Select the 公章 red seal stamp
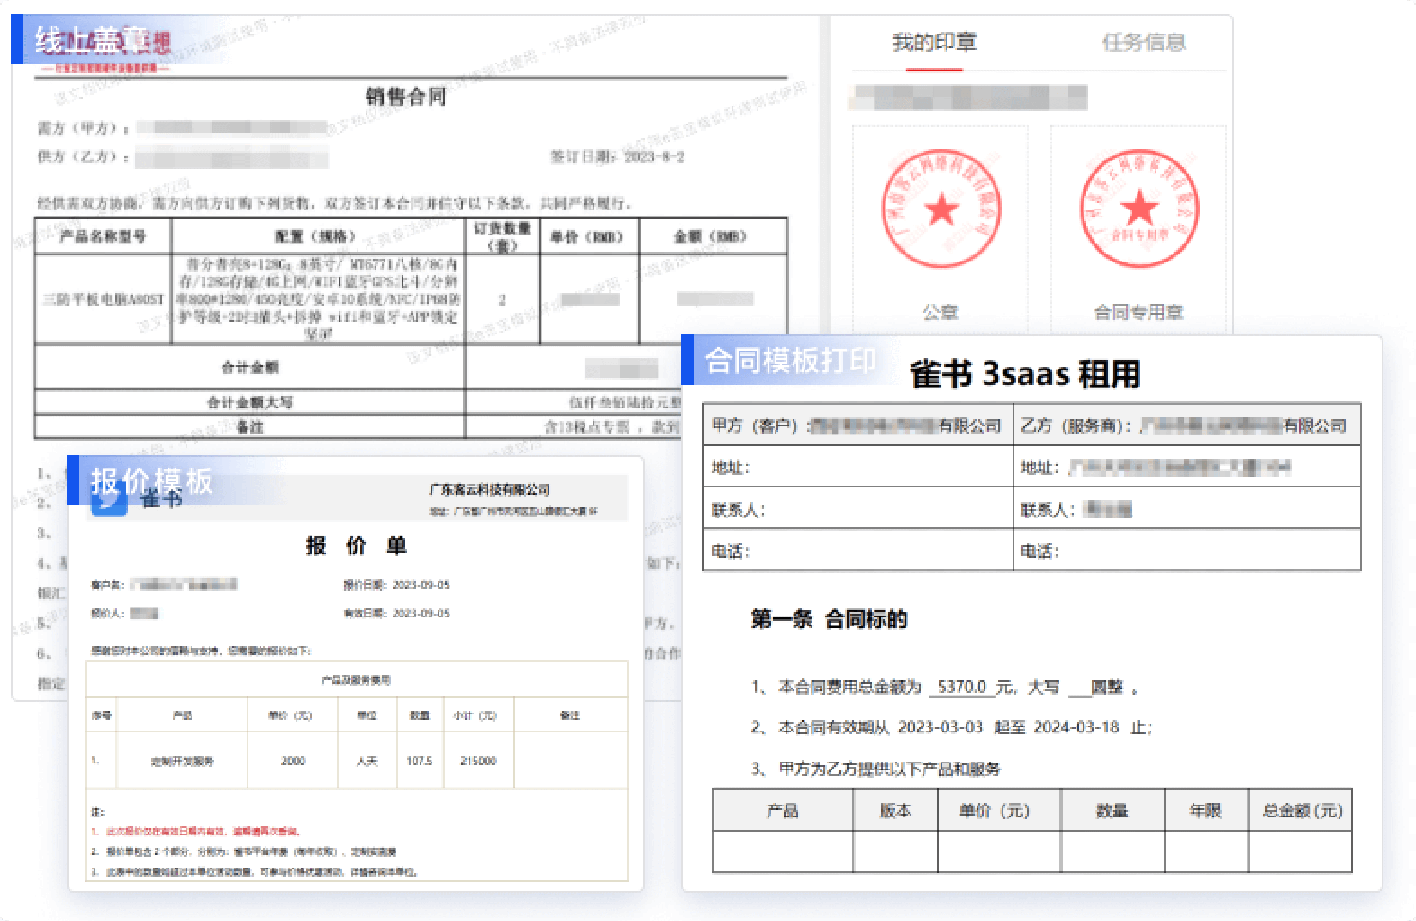 click(x=941, y=208)
